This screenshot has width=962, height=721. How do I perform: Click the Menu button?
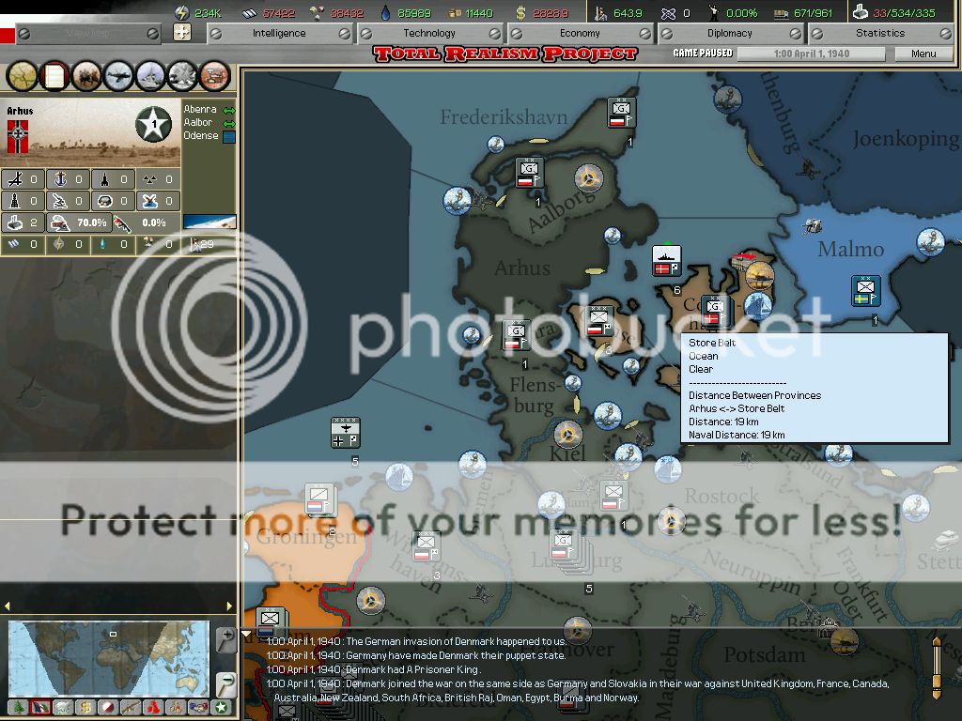pos(923,54)
